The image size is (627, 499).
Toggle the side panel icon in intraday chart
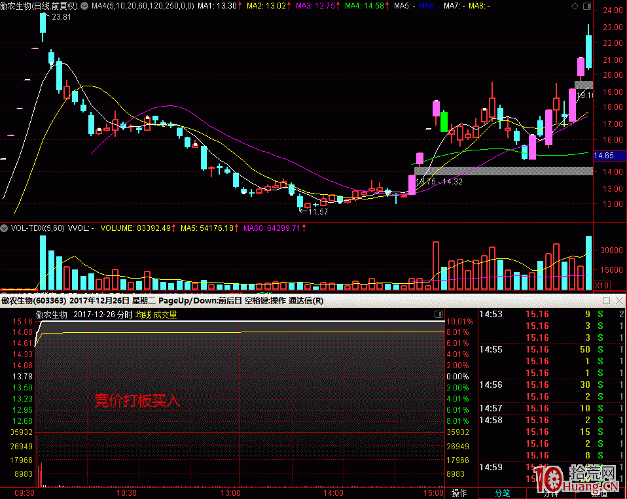tap(439, 315)
